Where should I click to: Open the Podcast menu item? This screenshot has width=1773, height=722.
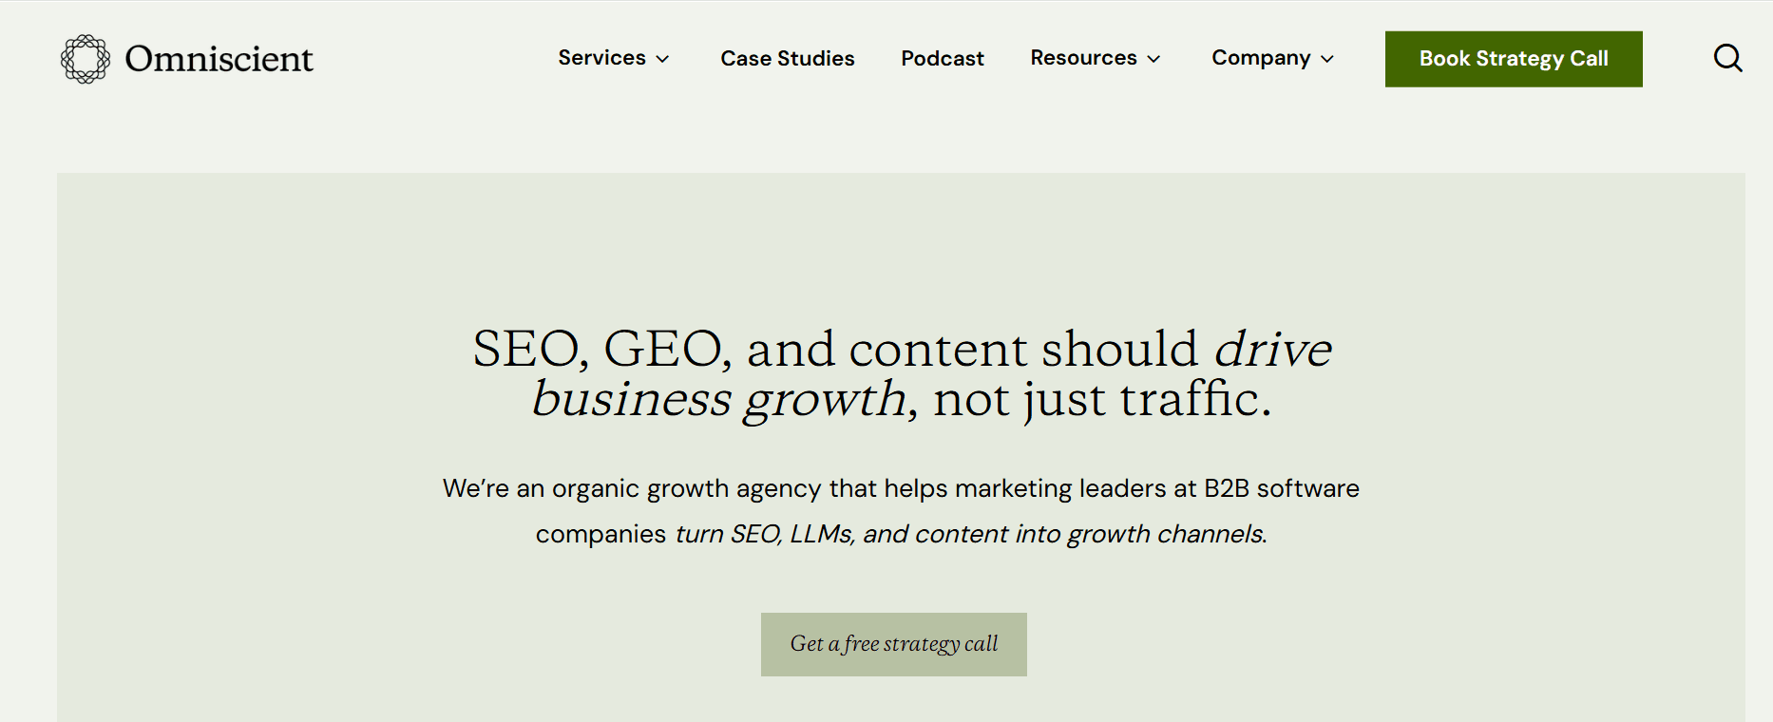coord(942,58)
